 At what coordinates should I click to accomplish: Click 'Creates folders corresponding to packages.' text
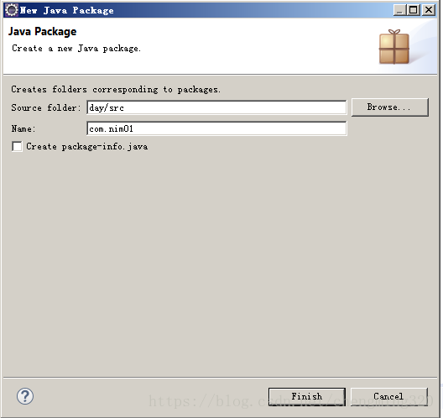pos(116,90)
